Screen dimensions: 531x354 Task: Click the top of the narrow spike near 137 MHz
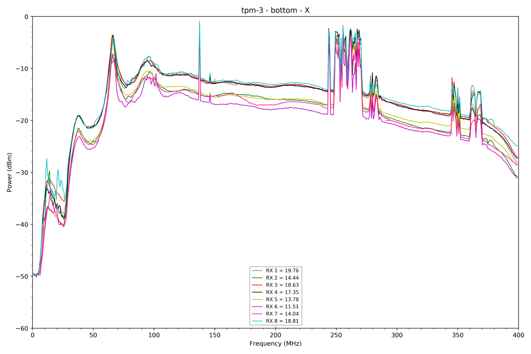[x=200, y=22]
